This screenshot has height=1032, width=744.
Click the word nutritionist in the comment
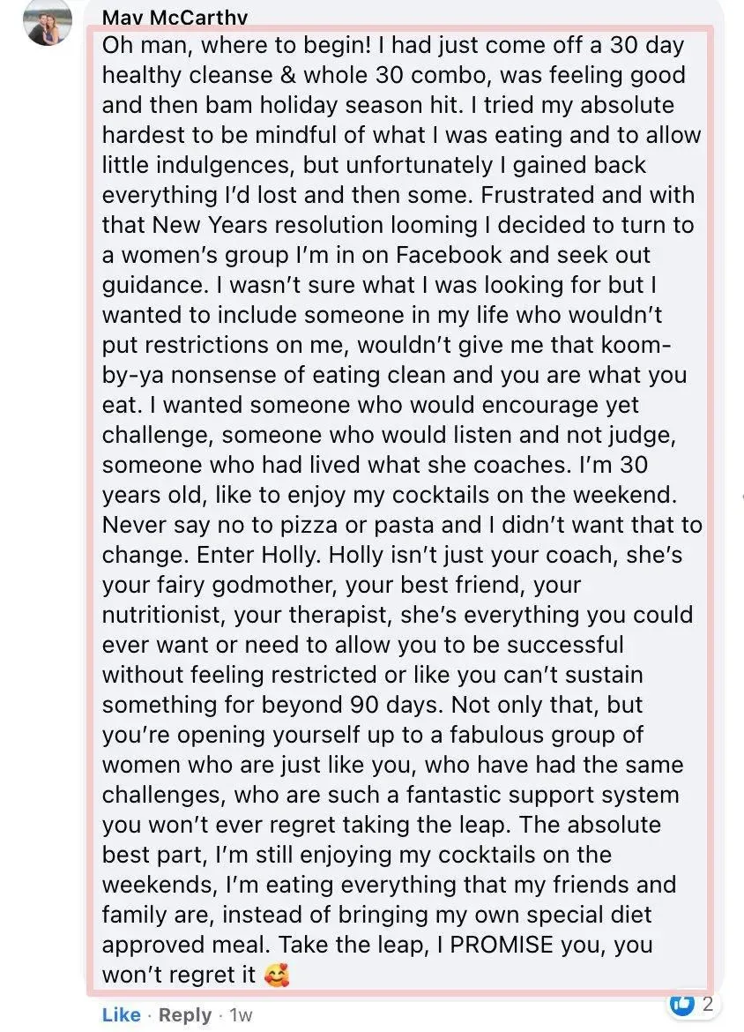point(164,615)
